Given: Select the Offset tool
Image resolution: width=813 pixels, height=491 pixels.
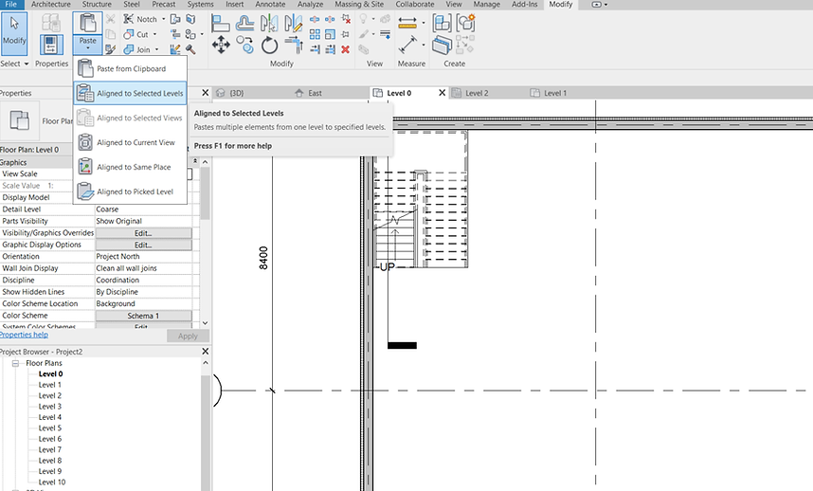Looking at the screenshot, I should click(x=244, y=24).
